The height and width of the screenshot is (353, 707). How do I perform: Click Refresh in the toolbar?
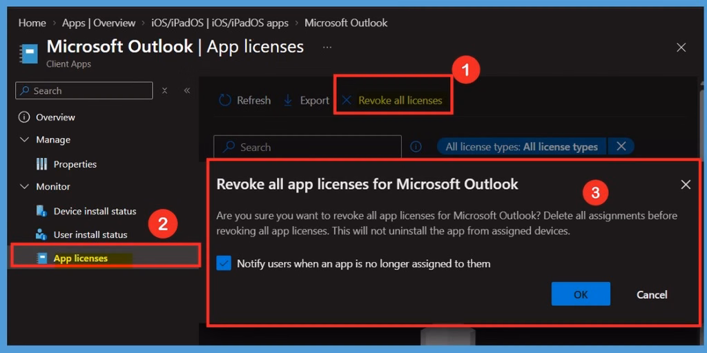coord(254,101)
